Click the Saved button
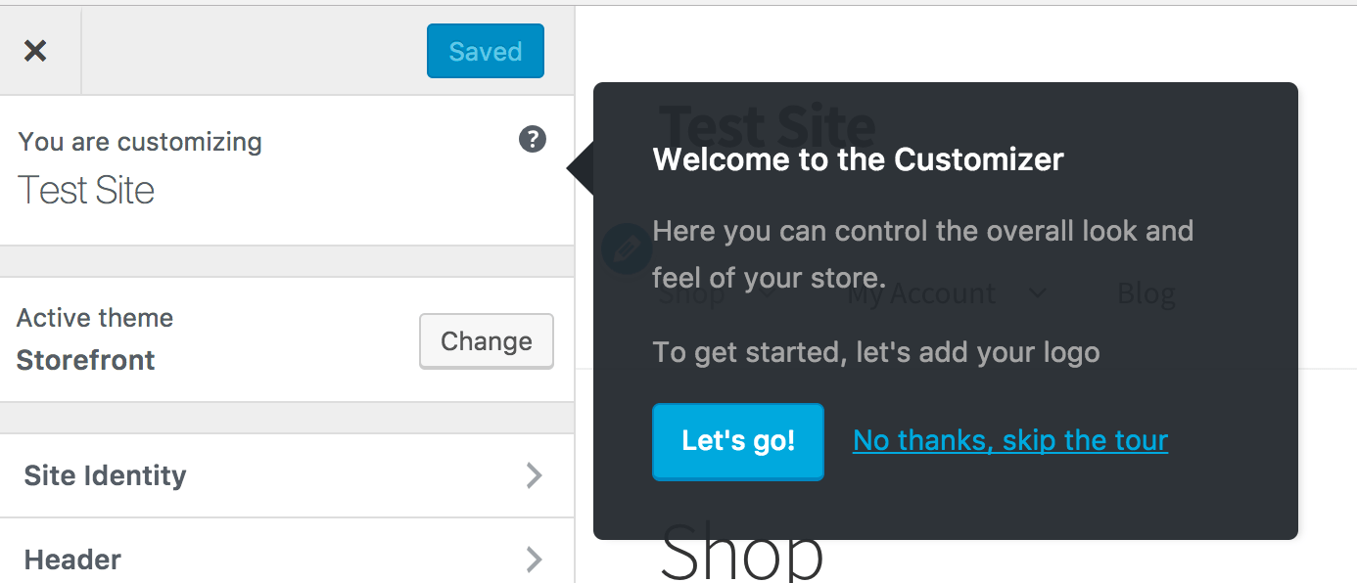The image size is (1357, 583). coord(485,51)
